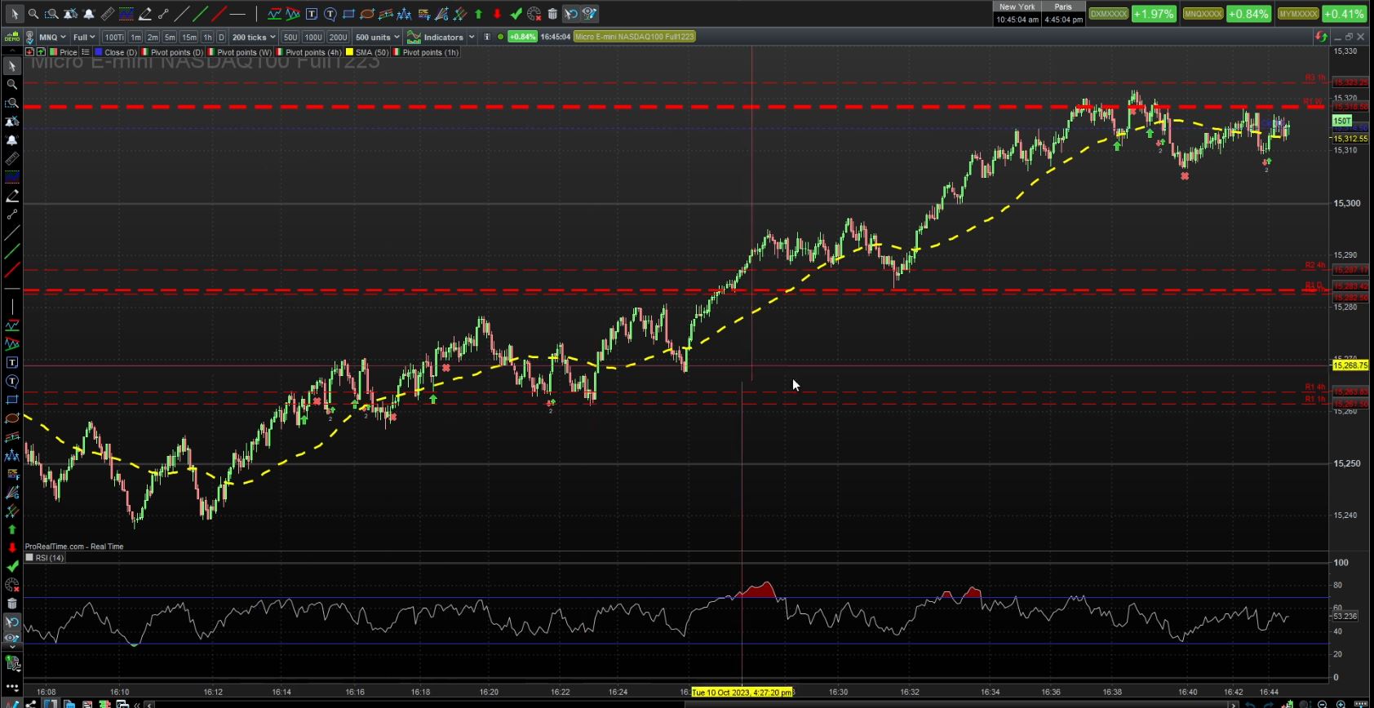Toggle the SMA (50) indicator label
Image resolution: width=1374 pixels, height=708 pixels.
click(371, 52)
